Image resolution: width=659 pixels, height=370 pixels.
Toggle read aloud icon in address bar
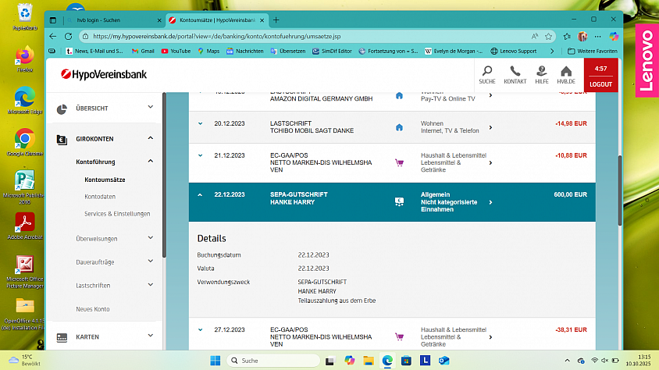pos(535,37)
